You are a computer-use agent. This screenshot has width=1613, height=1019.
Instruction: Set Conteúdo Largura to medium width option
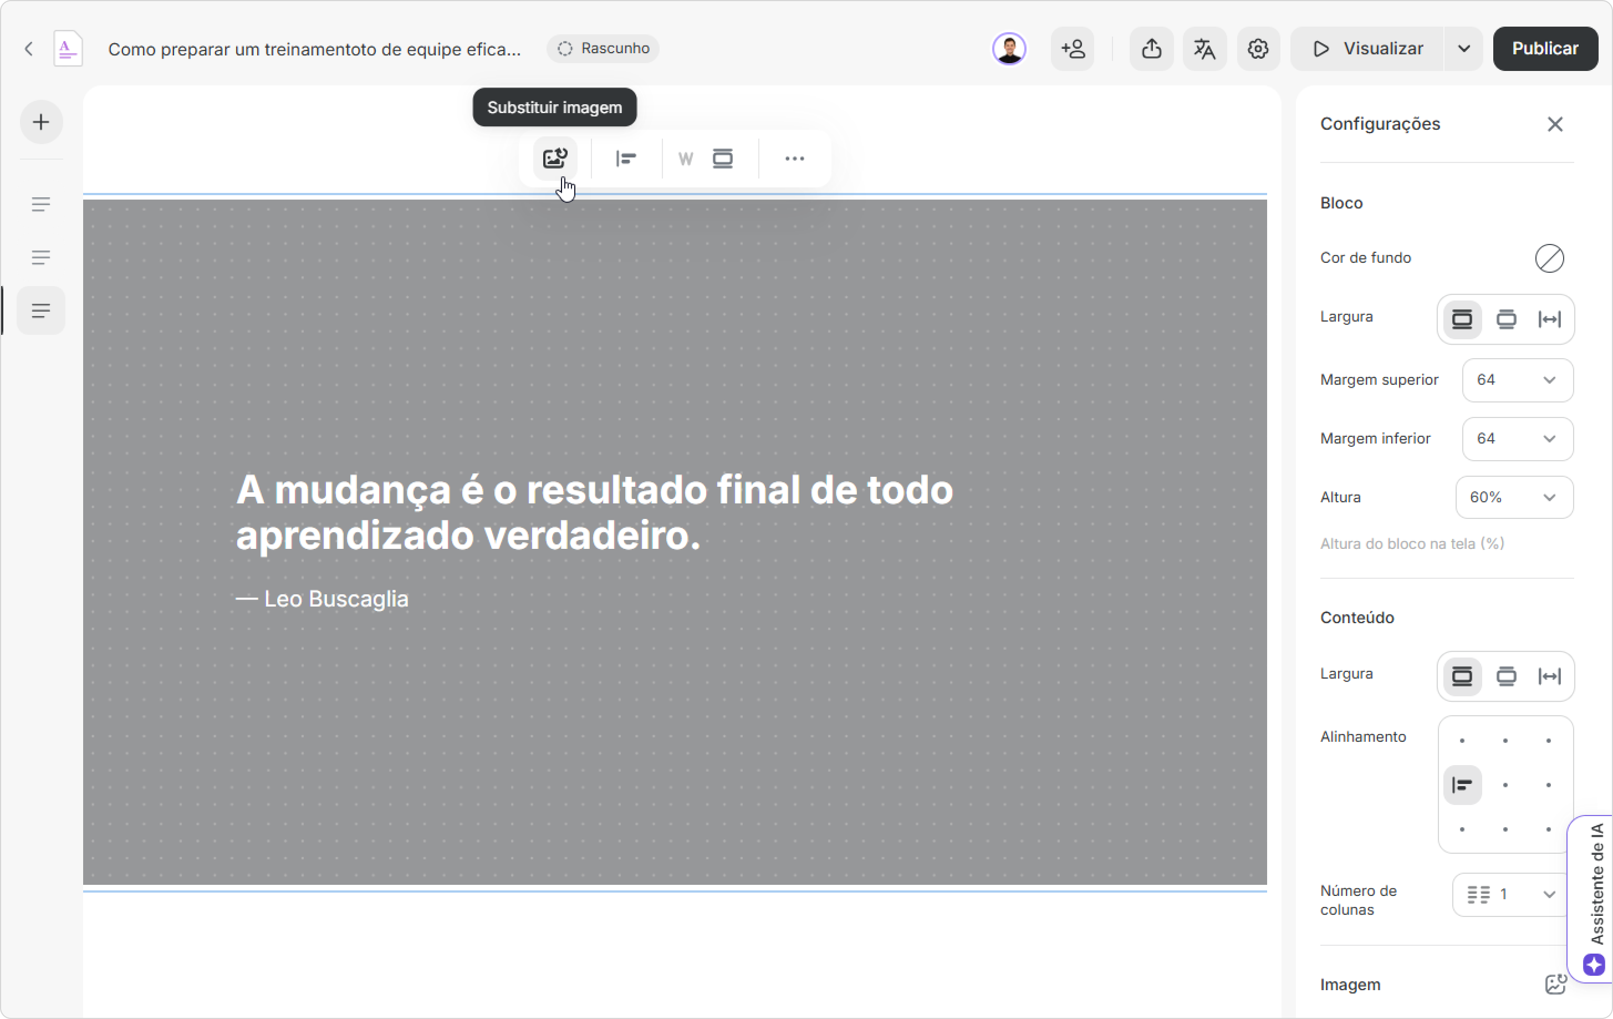pos(1506,676)
